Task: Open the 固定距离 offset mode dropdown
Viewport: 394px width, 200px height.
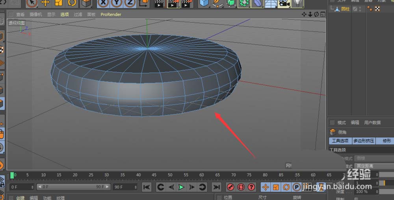Action: 374,166
